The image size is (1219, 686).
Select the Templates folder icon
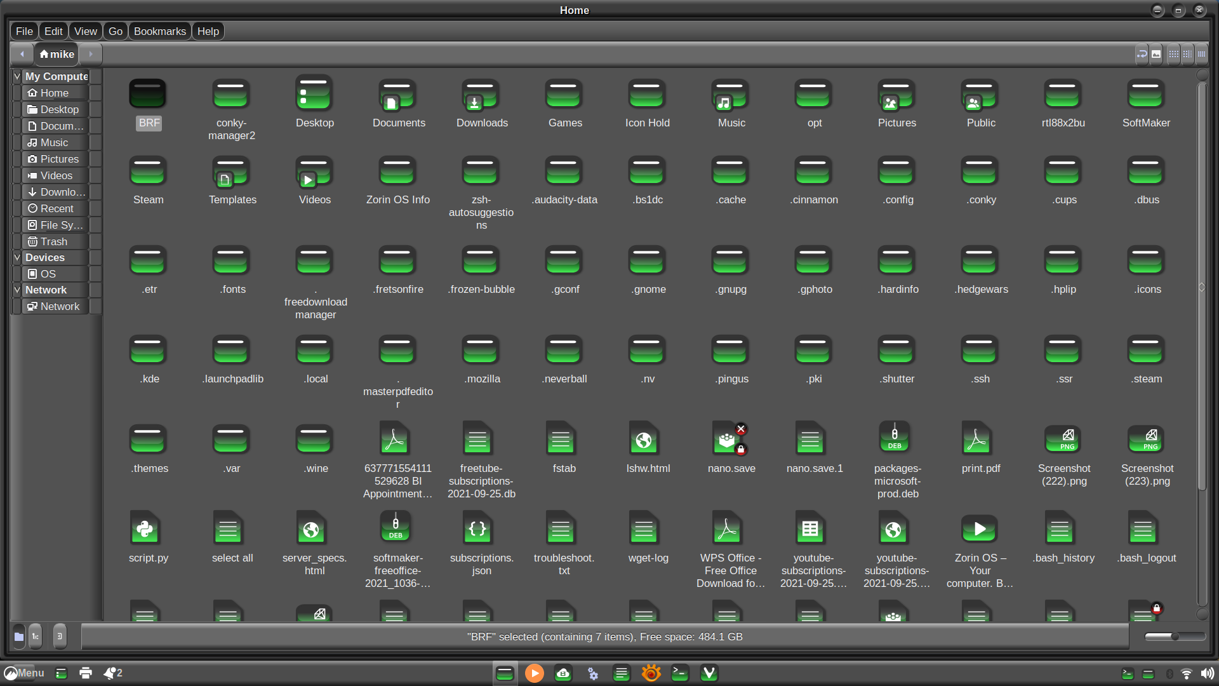tap(231, 171)
